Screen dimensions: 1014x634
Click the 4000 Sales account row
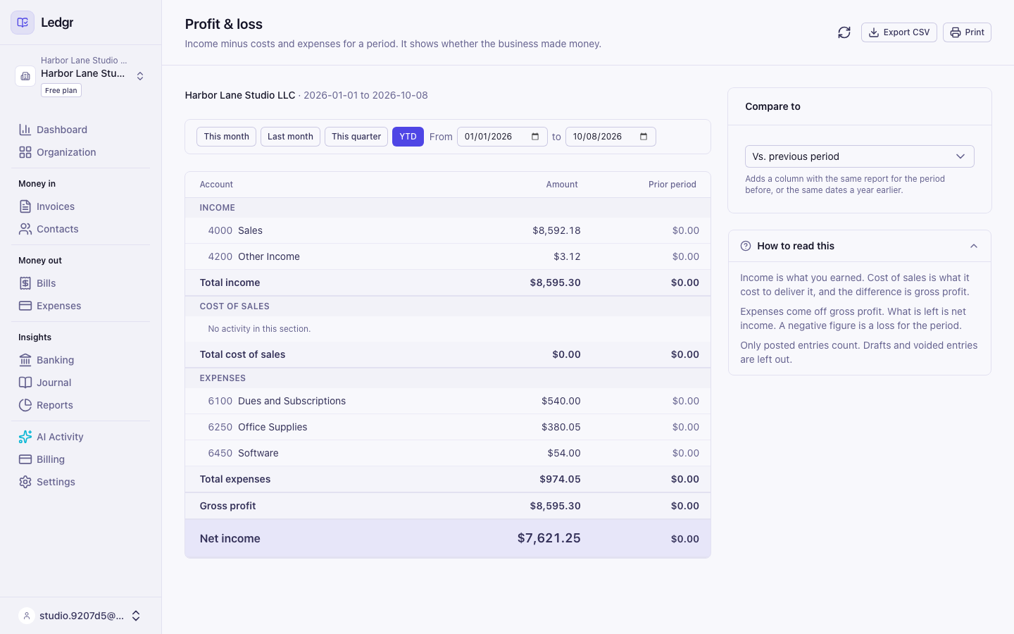pos(448,230)
